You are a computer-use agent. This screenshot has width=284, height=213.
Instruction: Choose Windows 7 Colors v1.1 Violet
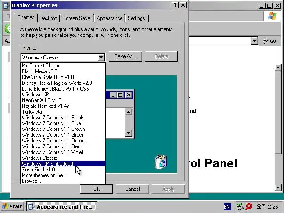click(x=63, y=152)
